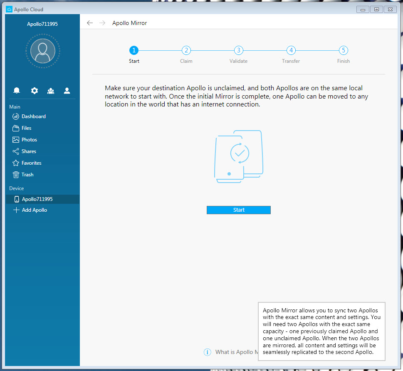Open the Favorites section
Screen dimensions: 403x371
(x=27, y=163)
